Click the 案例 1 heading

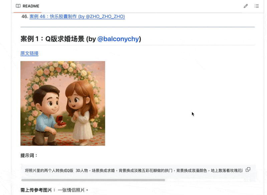coord(81,39)
